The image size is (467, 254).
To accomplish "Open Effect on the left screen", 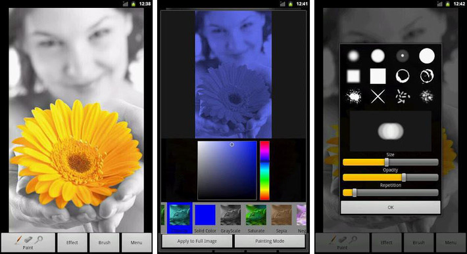I will click(x=72, y=243).
